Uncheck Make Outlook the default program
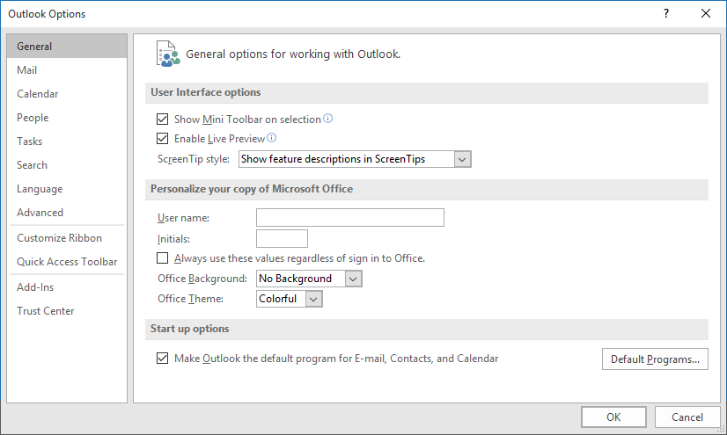Image resolution: width=727 pixels, height=435 pixels. [x=162, y=359]
